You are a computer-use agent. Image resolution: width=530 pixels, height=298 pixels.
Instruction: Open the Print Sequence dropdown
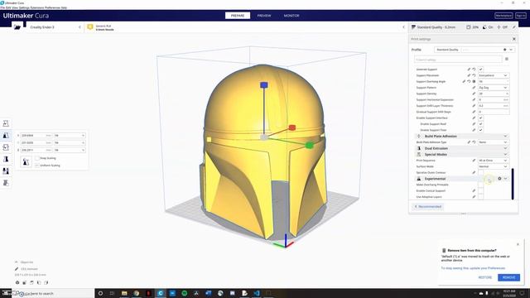click(494, 161)
